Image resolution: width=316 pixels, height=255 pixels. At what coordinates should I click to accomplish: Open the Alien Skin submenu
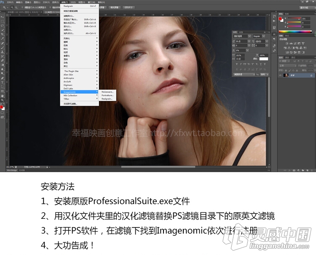79,74
